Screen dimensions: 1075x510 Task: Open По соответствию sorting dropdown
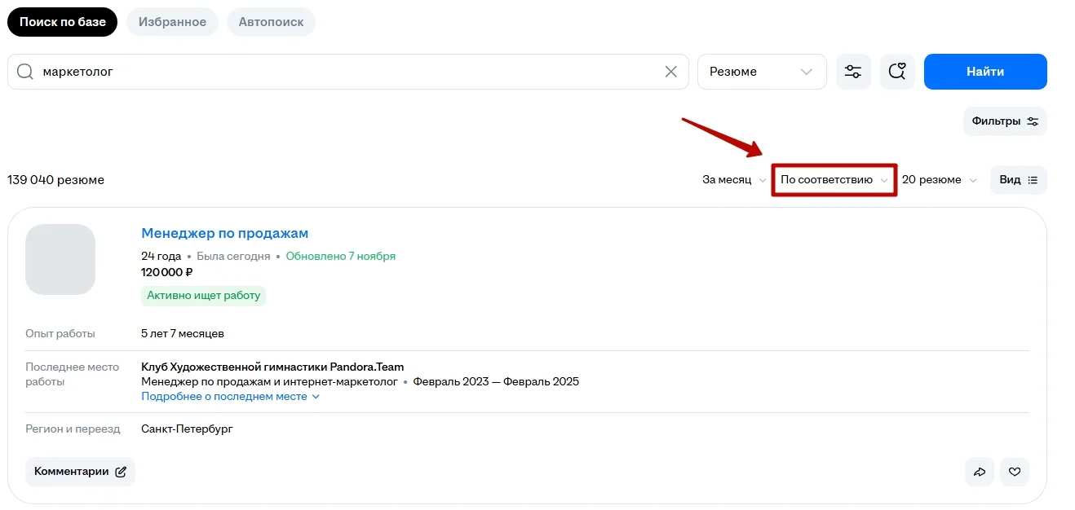[x=834, y=180]
